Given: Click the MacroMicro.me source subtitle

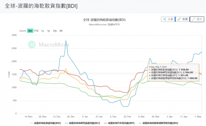Looking at the screenshot, I should point(104,25).
